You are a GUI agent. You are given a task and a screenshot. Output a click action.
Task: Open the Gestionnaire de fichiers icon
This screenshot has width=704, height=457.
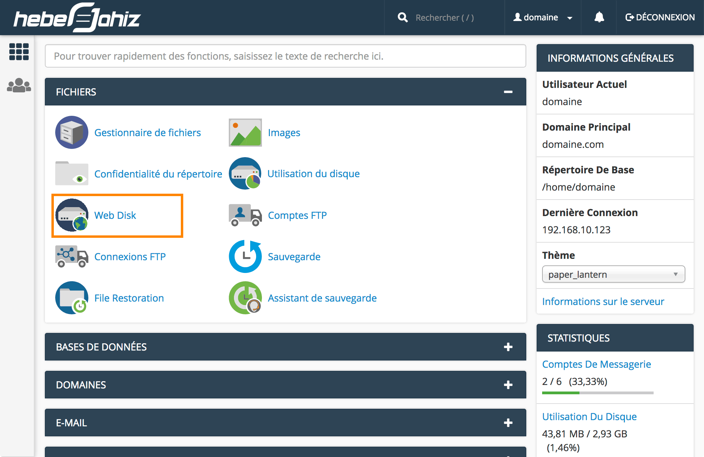(72, 132)
